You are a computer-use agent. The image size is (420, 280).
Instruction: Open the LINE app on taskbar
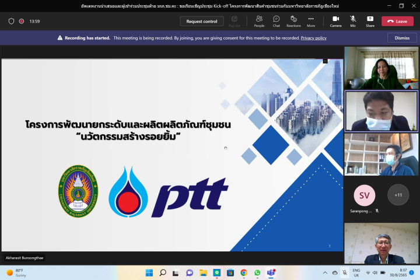coord(216,273)
